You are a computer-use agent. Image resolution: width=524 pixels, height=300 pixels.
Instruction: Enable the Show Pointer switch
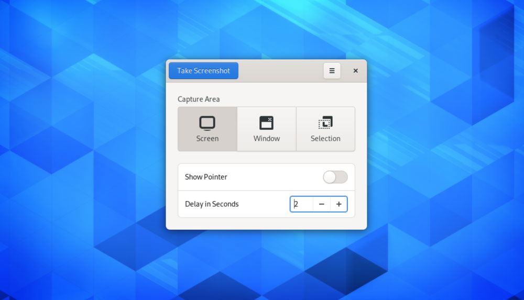click(335, 177)
